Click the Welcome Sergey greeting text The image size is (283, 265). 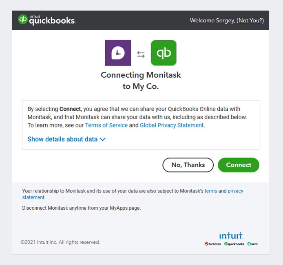tap(212, 20)
